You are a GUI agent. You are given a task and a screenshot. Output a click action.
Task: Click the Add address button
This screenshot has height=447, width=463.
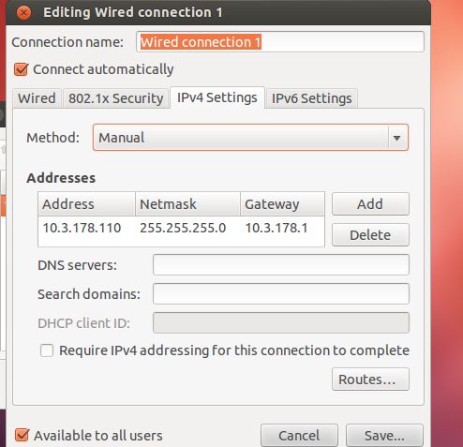coord(370,204)
